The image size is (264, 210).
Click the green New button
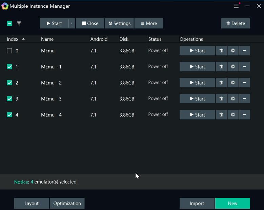(x=232, y=203)
